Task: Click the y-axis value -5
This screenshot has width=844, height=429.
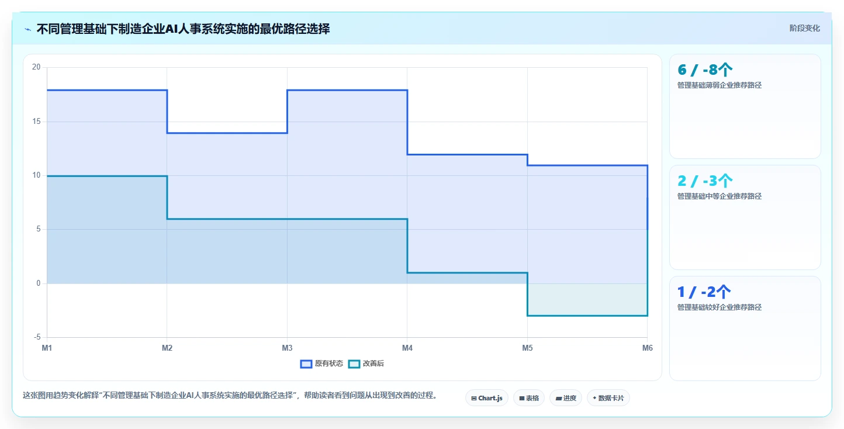Action: pyautogui.click(x=37, y=337)
